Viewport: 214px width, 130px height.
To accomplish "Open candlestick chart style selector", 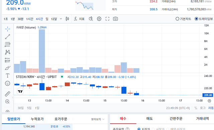I will (67, 19).
